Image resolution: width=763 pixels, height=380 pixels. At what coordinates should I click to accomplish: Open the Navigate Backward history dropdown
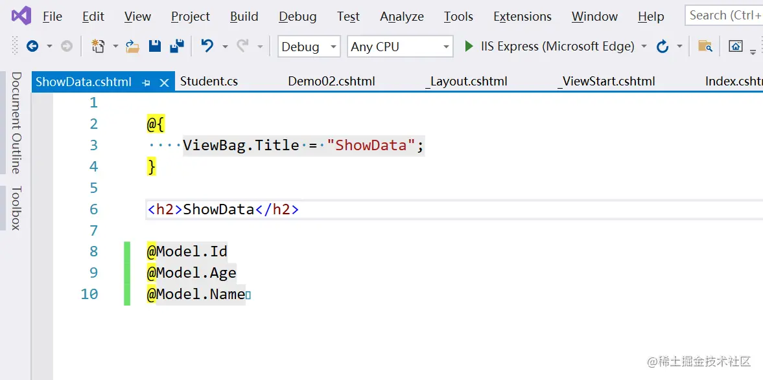[x=49, y=47]
